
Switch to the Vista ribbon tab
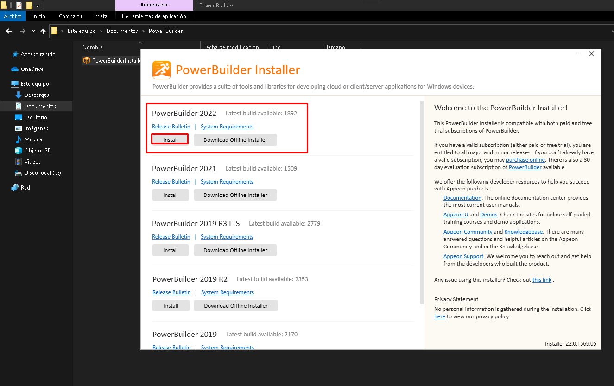(x=101, y=16)
